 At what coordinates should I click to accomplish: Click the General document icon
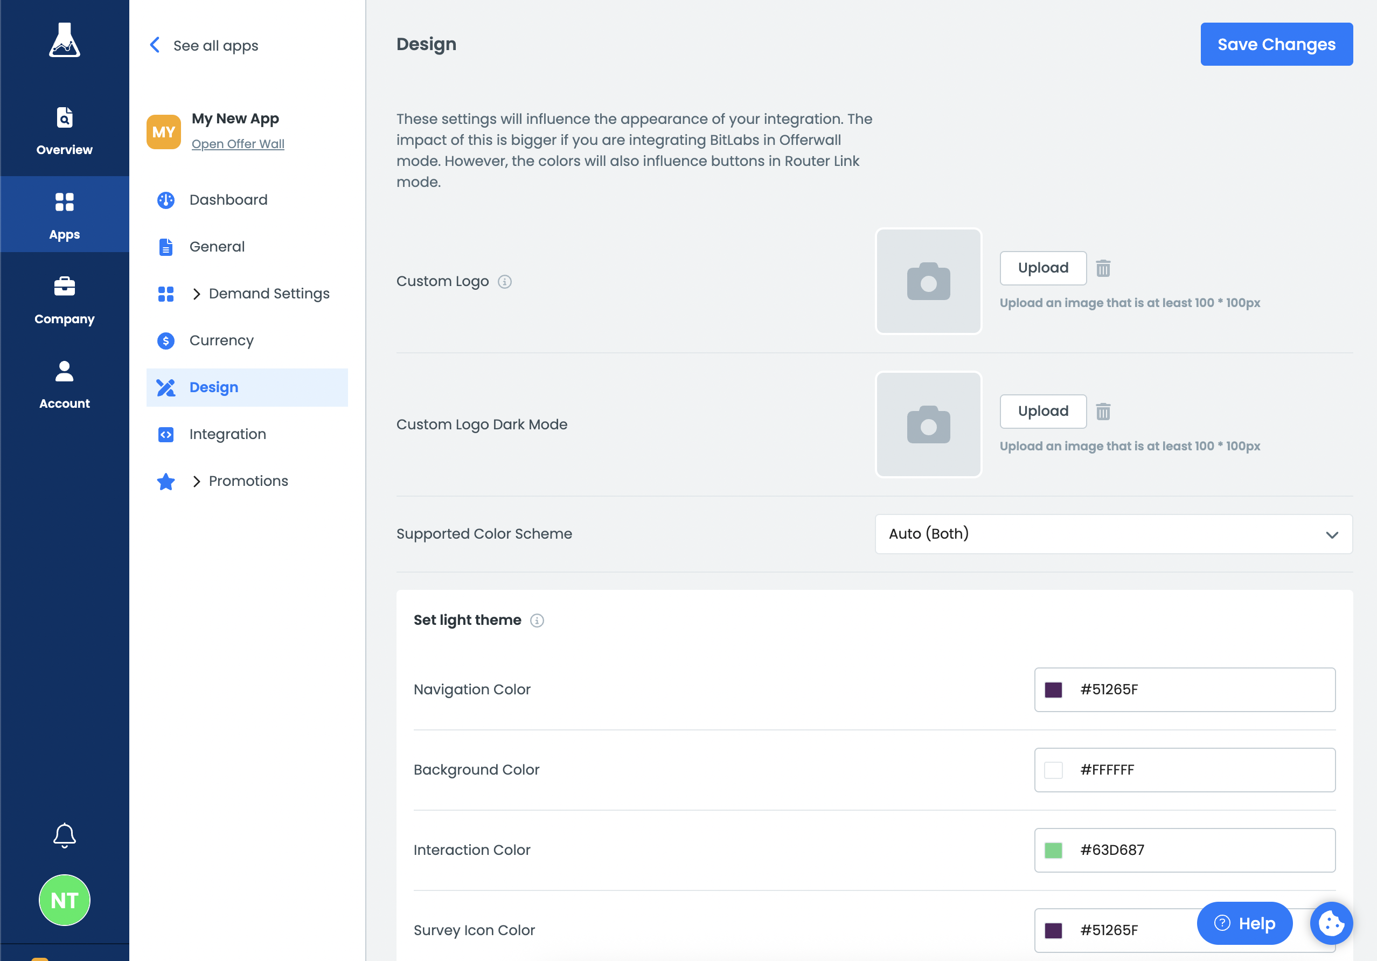click(165, 247)
